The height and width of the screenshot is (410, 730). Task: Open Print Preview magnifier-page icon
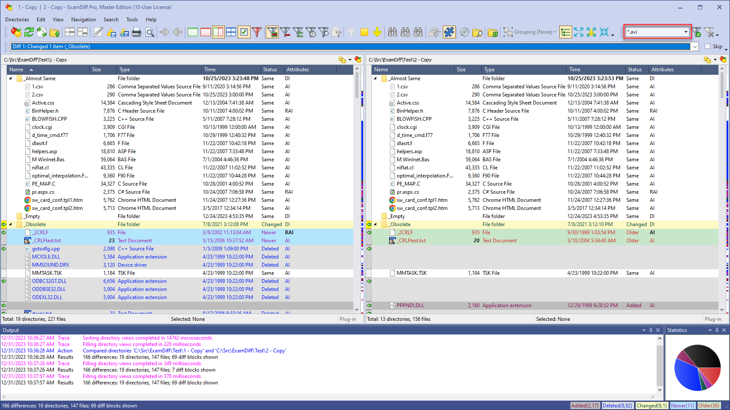tap(150, 32)
